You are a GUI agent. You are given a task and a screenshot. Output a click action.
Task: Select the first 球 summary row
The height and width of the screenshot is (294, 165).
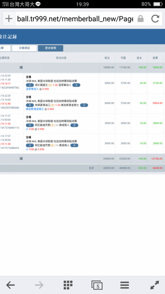pos(82,67)
